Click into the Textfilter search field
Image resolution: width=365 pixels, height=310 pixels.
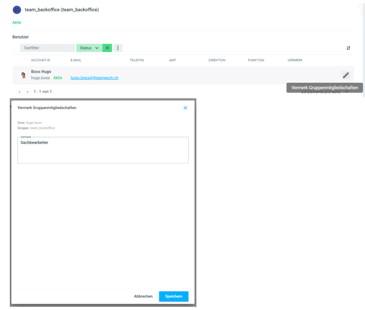coord(47,48)
